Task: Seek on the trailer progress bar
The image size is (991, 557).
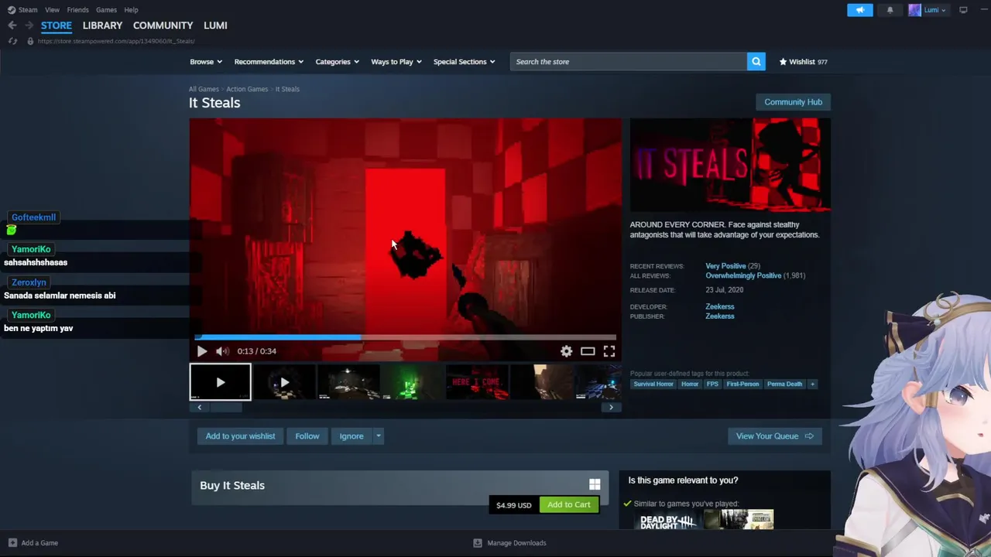Action: tap(405, 337)
